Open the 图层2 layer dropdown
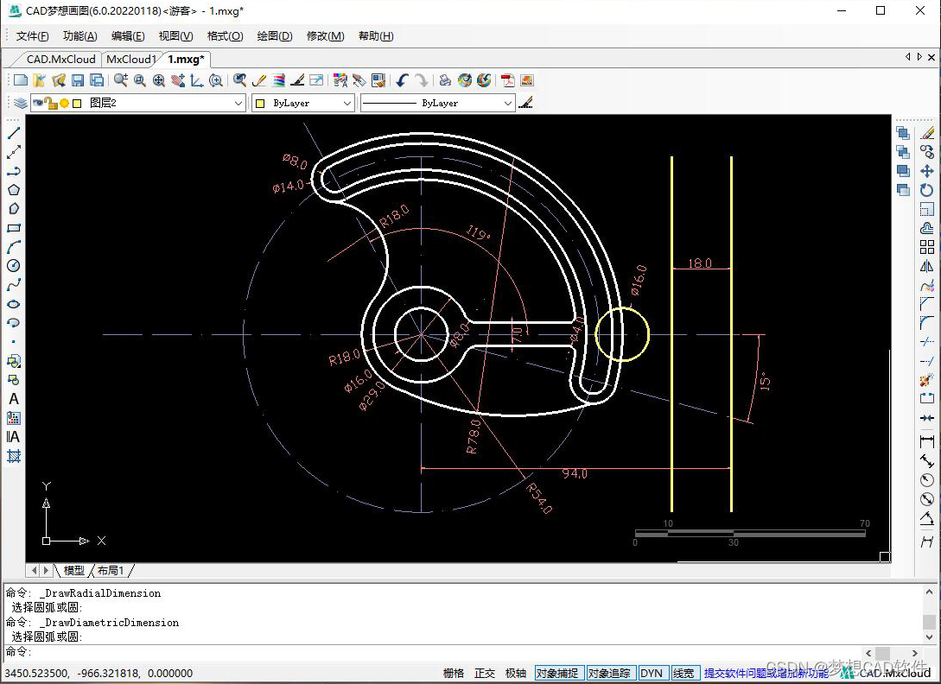The height and width of the screenshot is (684, 941). (138, 103)
